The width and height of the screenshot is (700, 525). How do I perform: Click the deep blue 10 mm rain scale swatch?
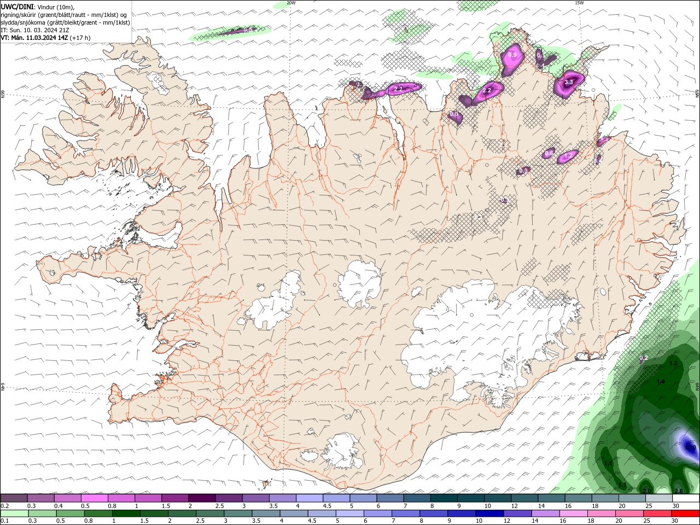pos(490,514)
